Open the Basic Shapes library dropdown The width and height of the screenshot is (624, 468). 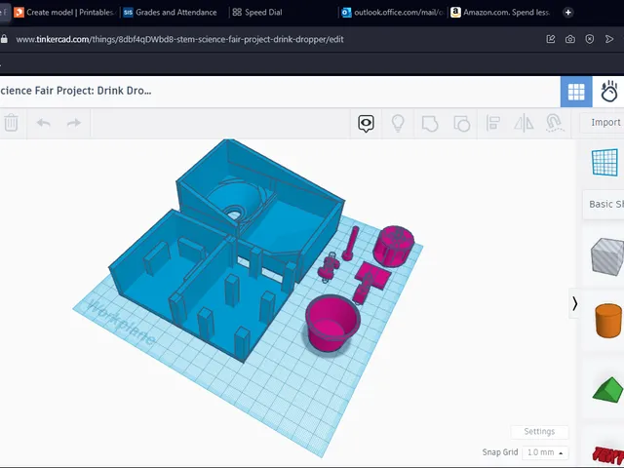point(604,204)
